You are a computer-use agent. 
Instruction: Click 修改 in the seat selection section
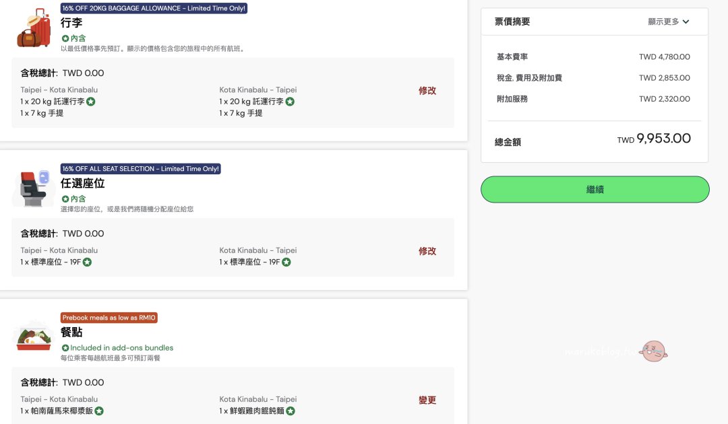[427, 251]
